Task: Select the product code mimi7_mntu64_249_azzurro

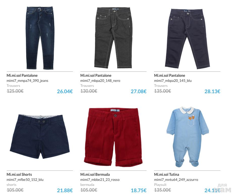Action: click(x=176, y=180)
